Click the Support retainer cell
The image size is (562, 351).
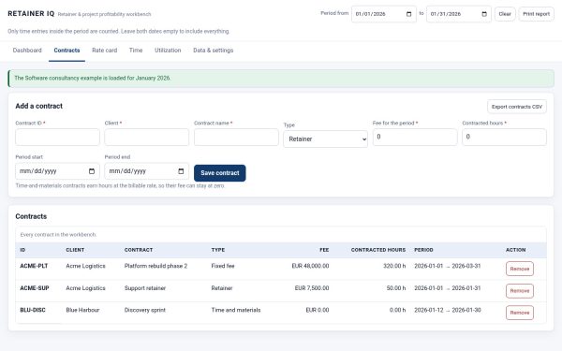tap(145, 288)
